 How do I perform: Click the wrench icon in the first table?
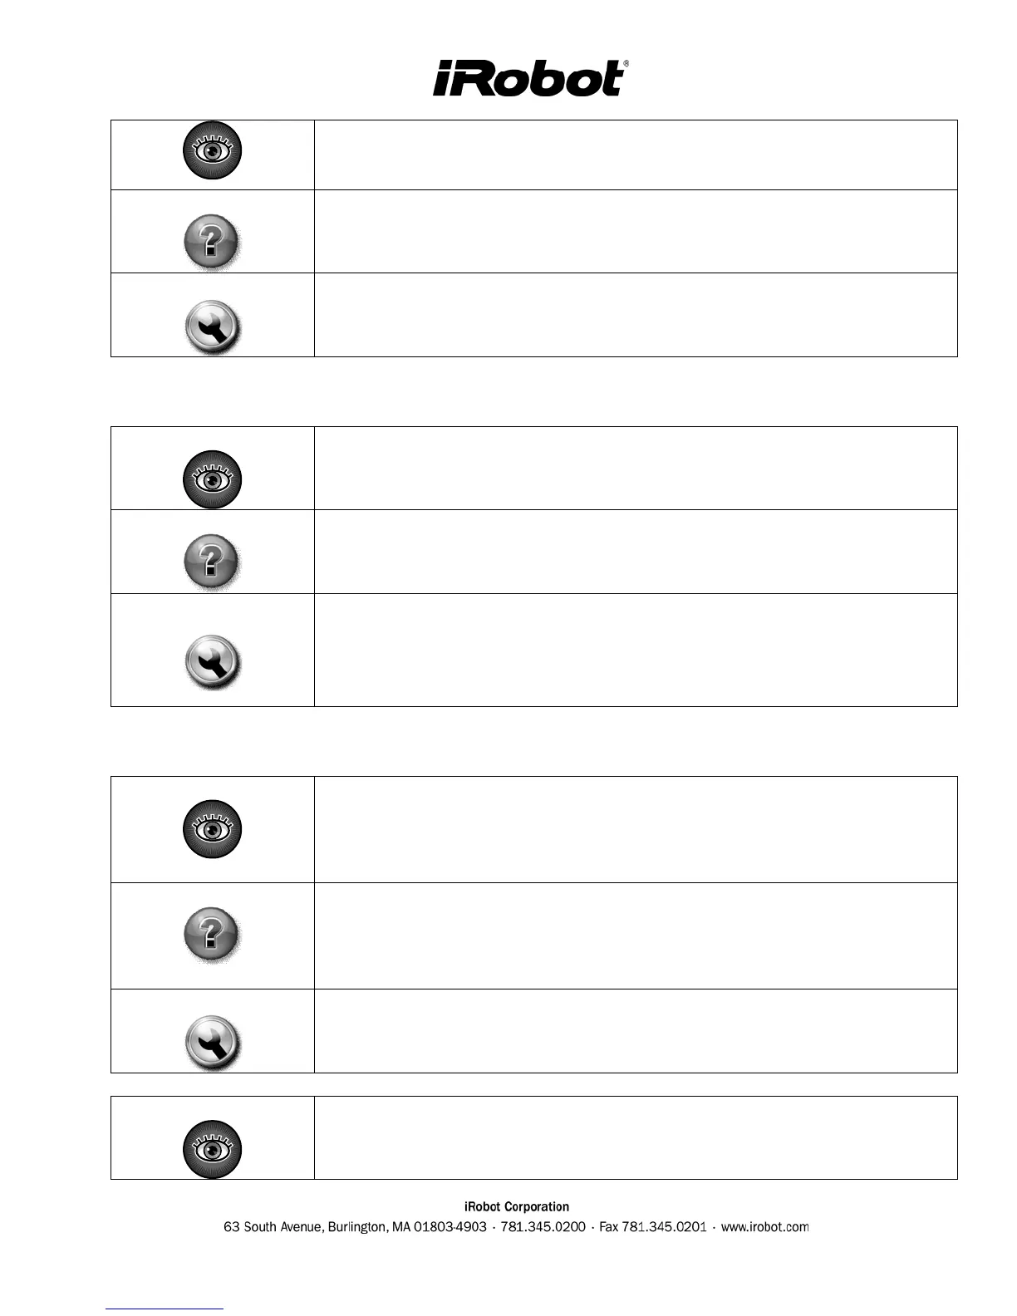(x=212, y=325)
